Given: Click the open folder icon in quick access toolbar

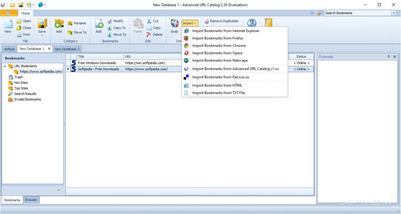Looking at the screenshot, I should (13, 5).
